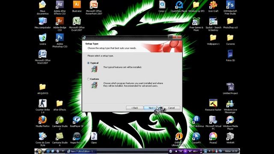The image size is (274, 154).
Task: Open Free Games & Music icon
Action: click(x=196, y=24)
